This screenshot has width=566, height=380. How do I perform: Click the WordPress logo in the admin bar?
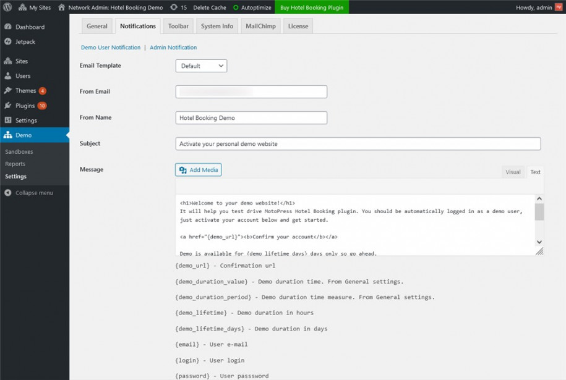(x=7, y=8)
